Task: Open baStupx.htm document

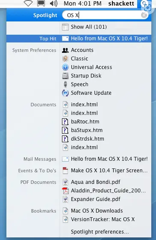Action: 87,130
